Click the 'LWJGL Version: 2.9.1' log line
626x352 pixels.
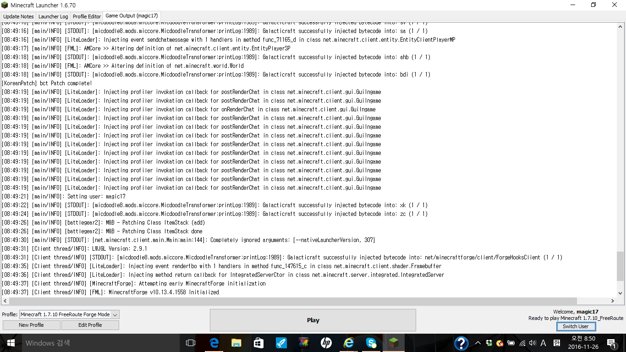(x=74, y=248)
